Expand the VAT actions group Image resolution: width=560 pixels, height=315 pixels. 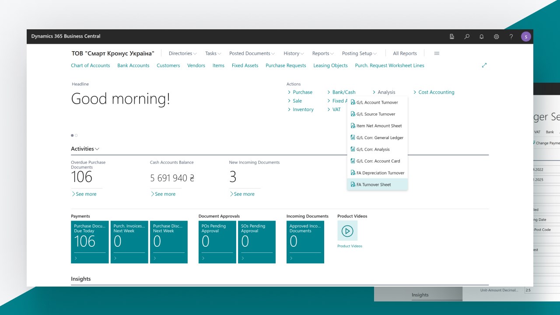(334, 109)
